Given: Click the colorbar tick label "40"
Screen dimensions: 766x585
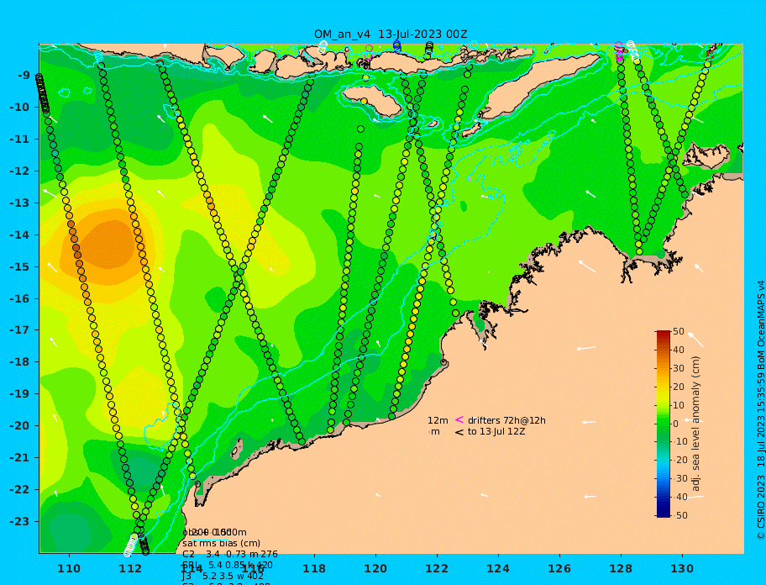Looking at the screenshot, I should (679, 350).
